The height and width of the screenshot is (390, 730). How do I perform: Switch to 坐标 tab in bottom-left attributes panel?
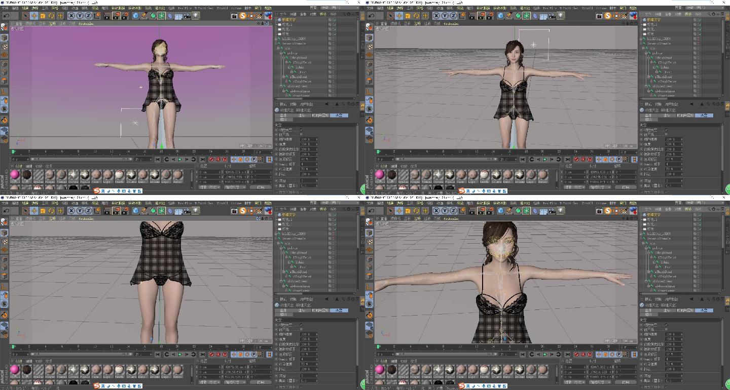(x=302, y=310)
